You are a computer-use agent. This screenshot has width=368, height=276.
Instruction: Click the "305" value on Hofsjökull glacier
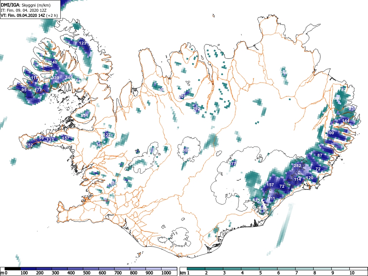[185, 150]
